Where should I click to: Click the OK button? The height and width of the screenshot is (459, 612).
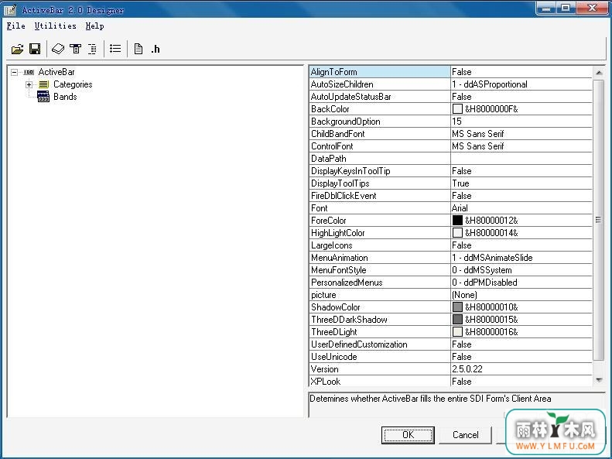(408, 435)
